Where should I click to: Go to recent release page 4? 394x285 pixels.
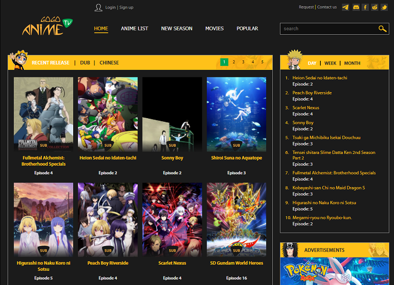pos(253,62)
